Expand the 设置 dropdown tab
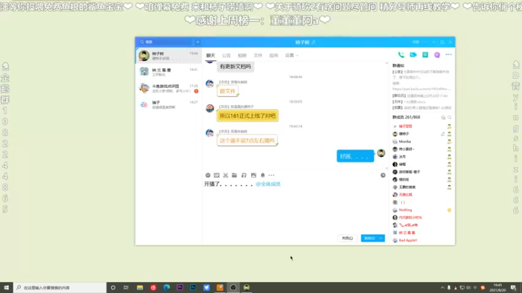The width and height of the screenshot is (522, 293). (x=292, y=55)
